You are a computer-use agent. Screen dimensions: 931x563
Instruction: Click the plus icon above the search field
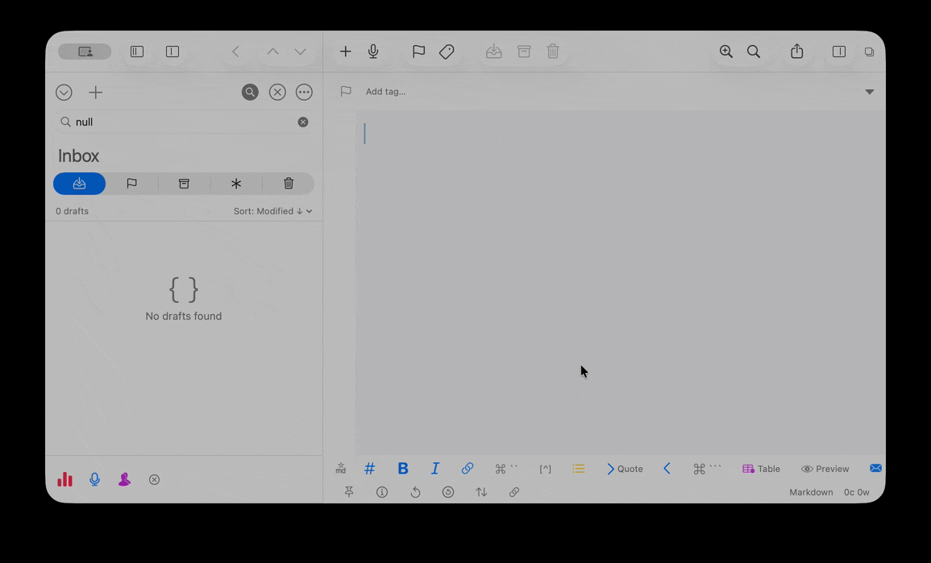point(95,92)
